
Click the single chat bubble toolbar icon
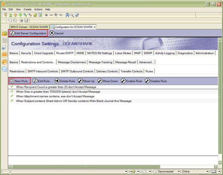[10, 20]
